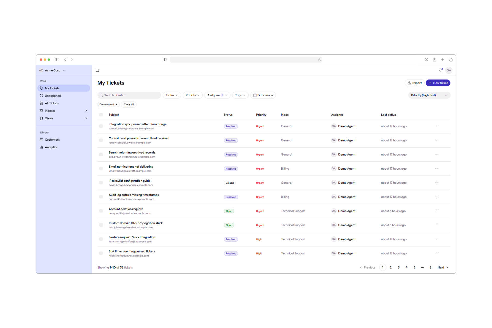Open the Analytics page
Image resolution: width=492 pixels, height=328 pixels.
pyautogui.click(x=64, y=147)
